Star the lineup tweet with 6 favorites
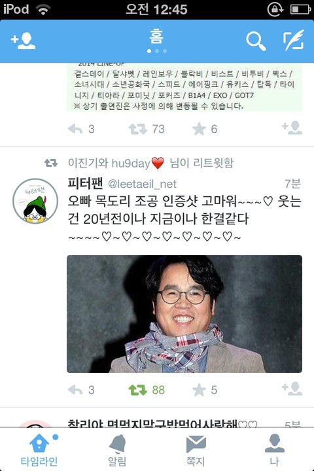Screen dimensions: 314x471 point(199,129)
